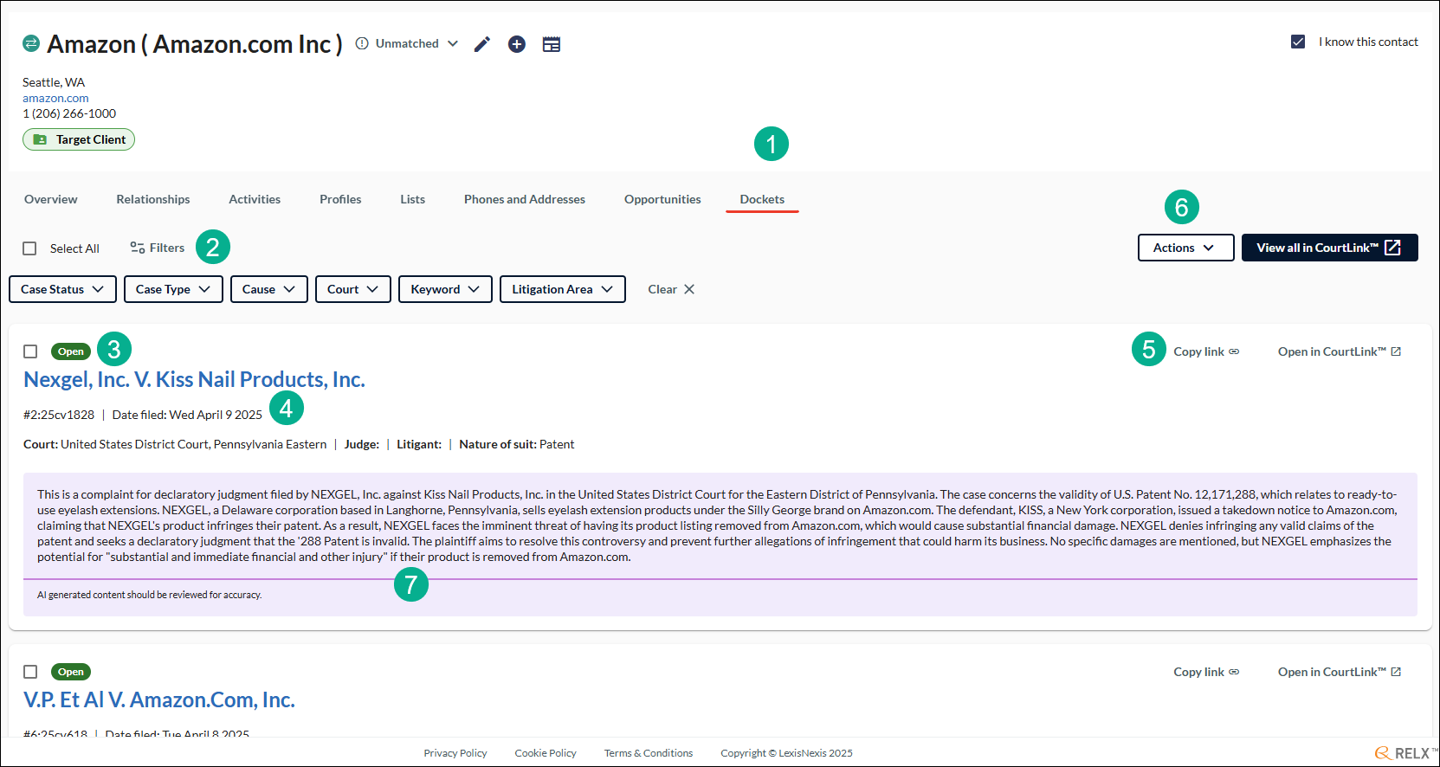
Task: Click the Clear filters X icon
Action: pos(689,289)
